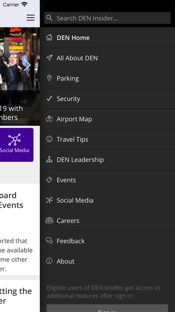Viewport: 175px width, 312px height.
Task: Open the airport crowd carousel photo
Action: pyautogui.click(x=20, y=76)
